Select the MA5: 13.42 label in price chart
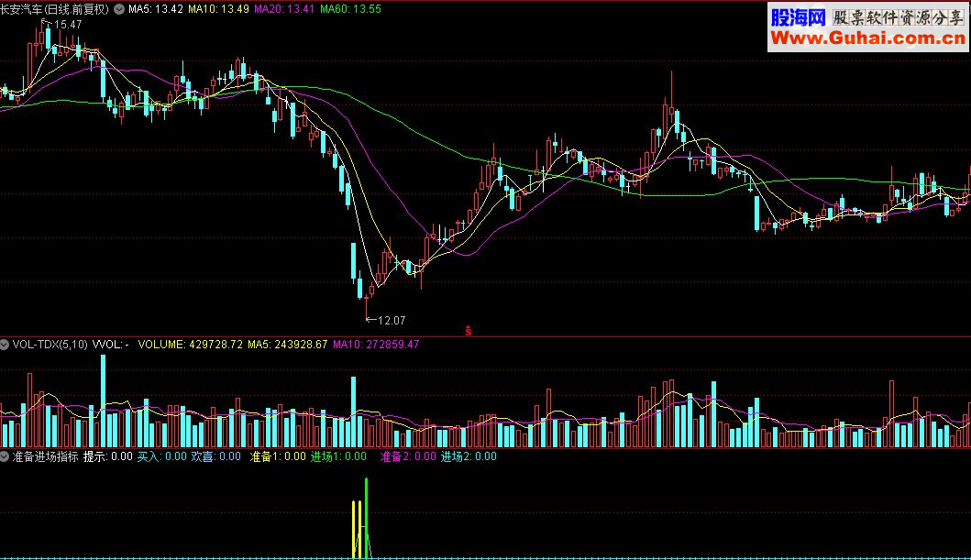This screenshot has height=560, width=971. [156, 9]
